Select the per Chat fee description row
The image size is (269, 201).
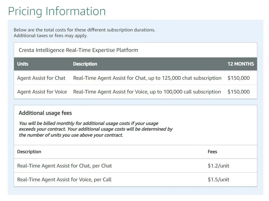[x=64, y=166]
